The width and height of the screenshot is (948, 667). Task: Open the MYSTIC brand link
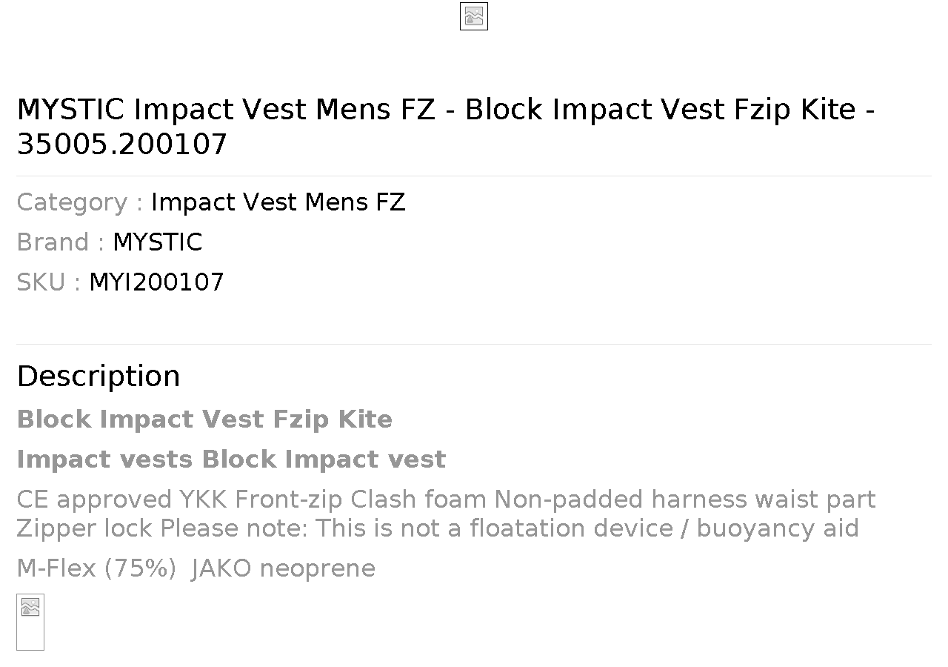[158, 242]
